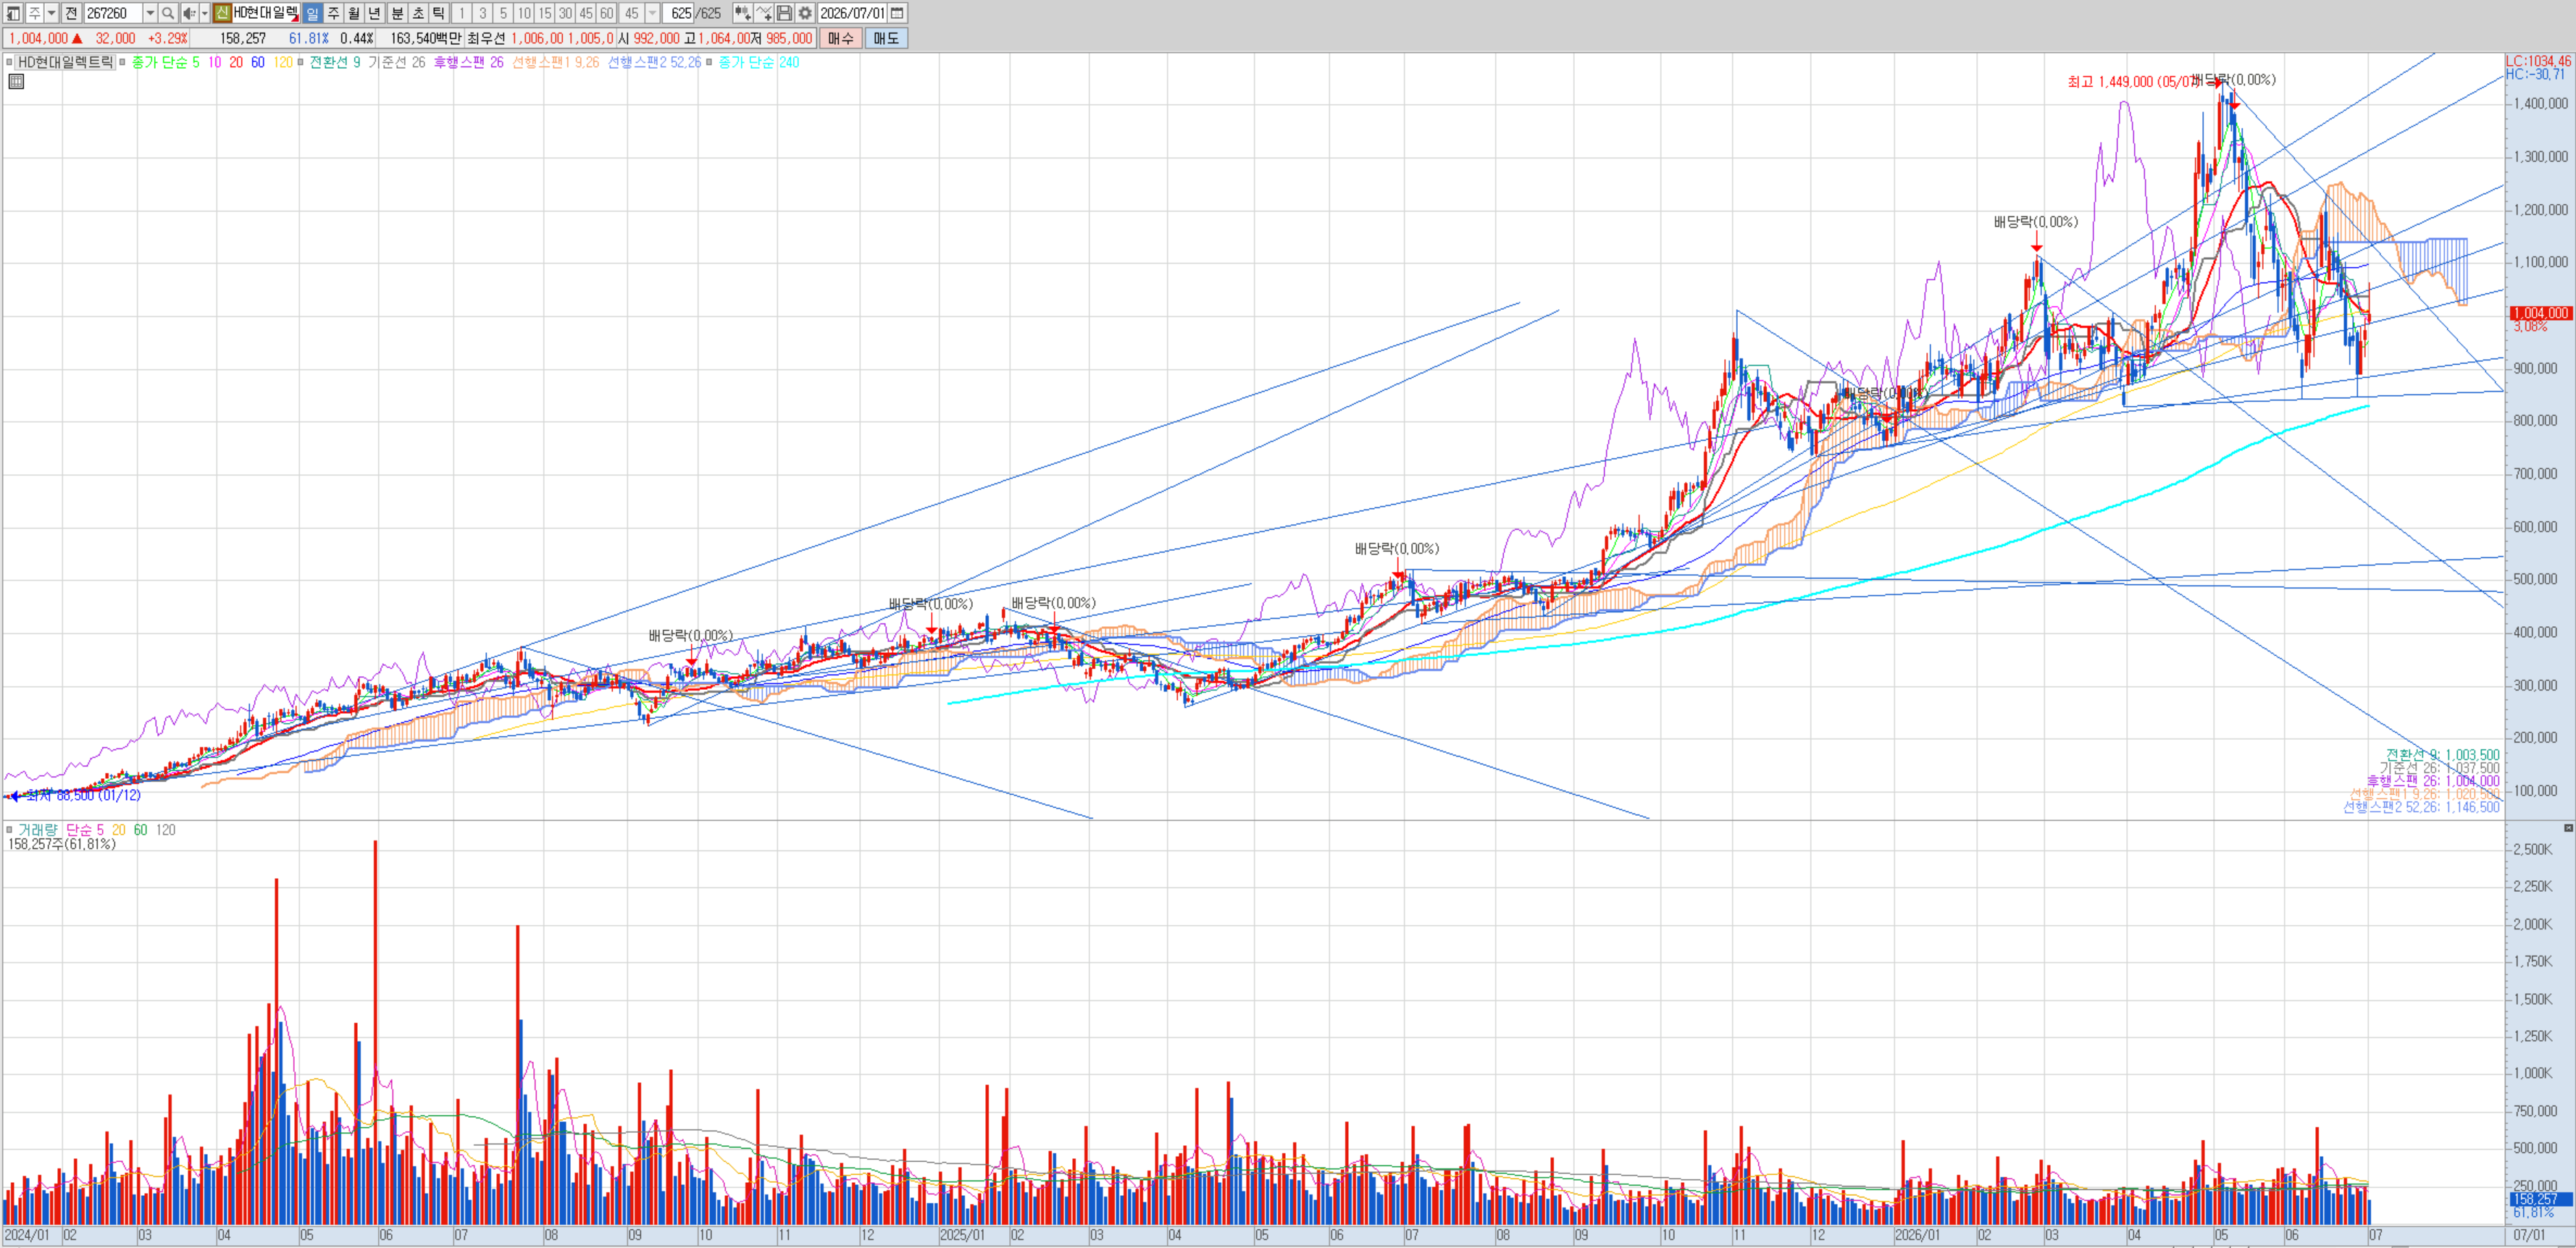Click the panel layout icon at toolbar start
This screenshot has width=2576, height=1248.
pyautogui.click(x=13, y=13)
